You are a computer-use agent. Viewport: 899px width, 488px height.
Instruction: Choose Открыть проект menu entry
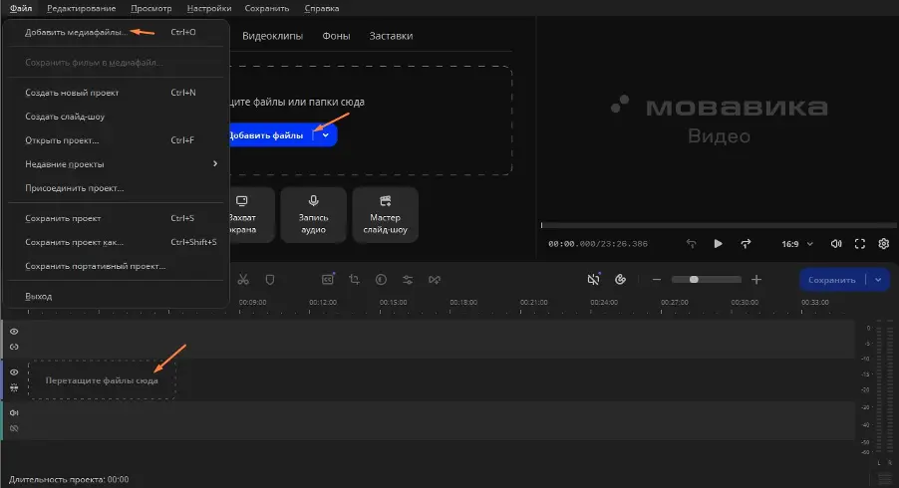pos(116,140)
